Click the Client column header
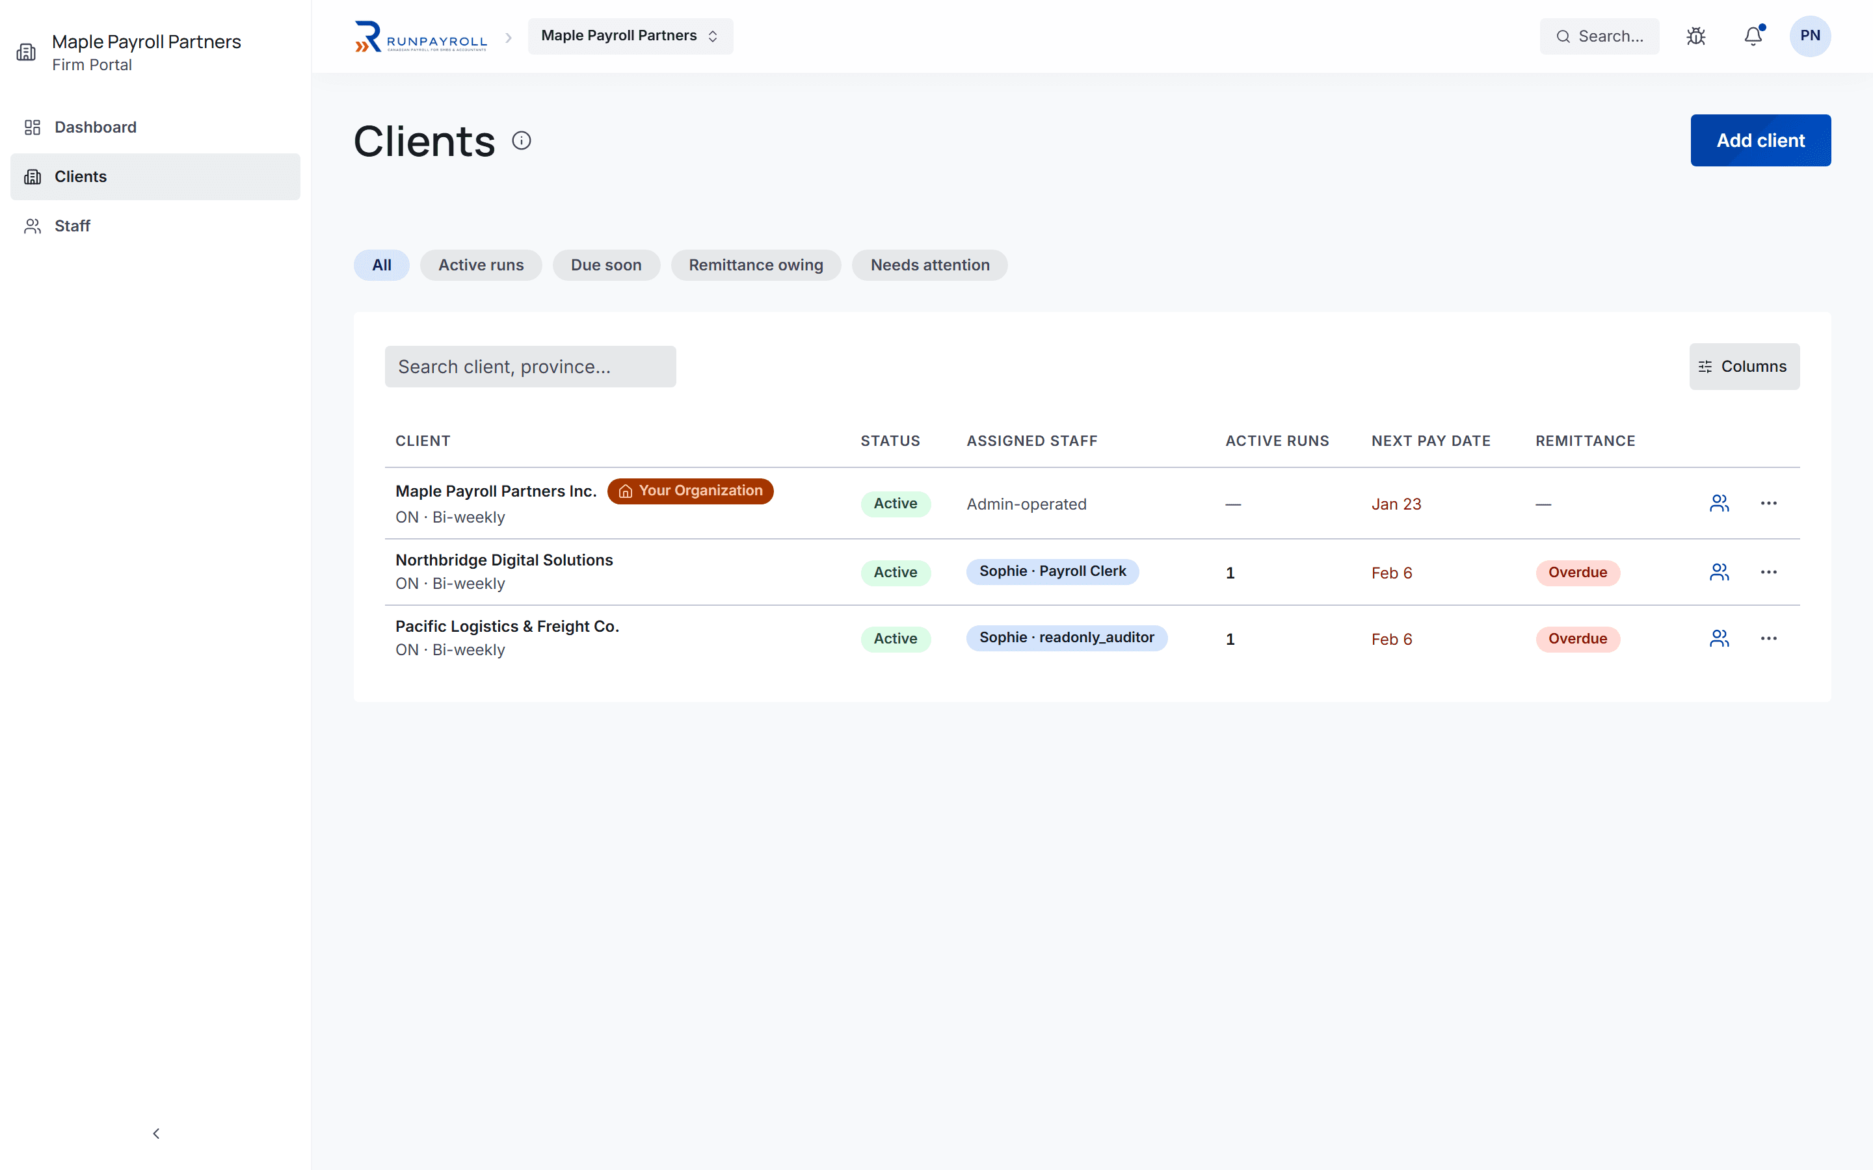1873x1170 pixels. (x=423, y=441)
